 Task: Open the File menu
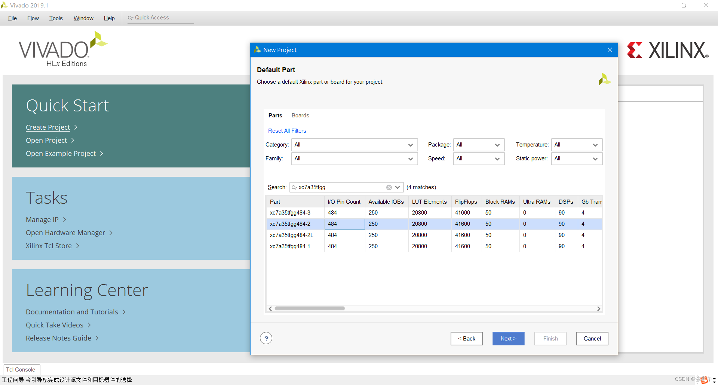[x=12, y=18]
